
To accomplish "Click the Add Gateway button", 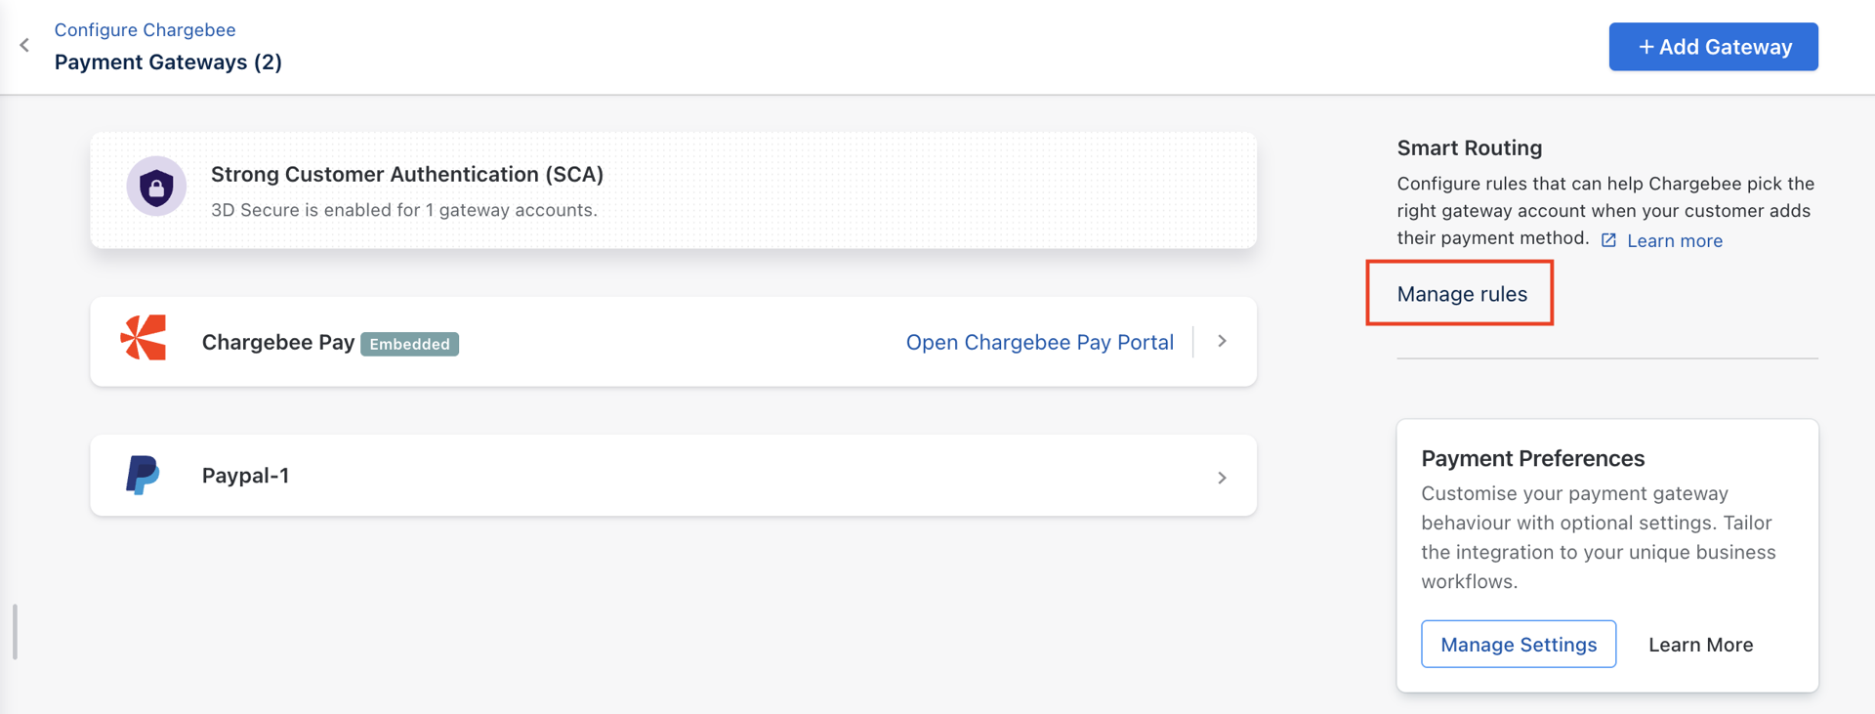I will tap(1713, 47).
